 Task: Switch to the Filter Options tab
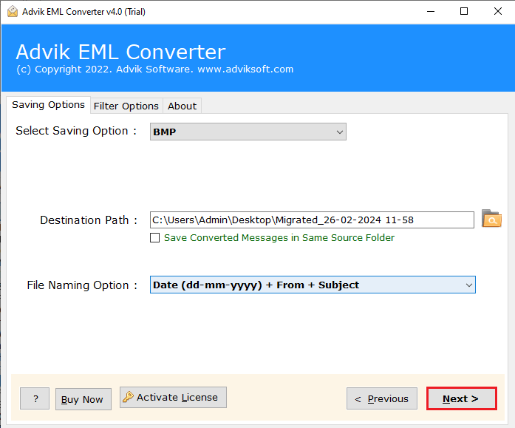pos(126,106)
